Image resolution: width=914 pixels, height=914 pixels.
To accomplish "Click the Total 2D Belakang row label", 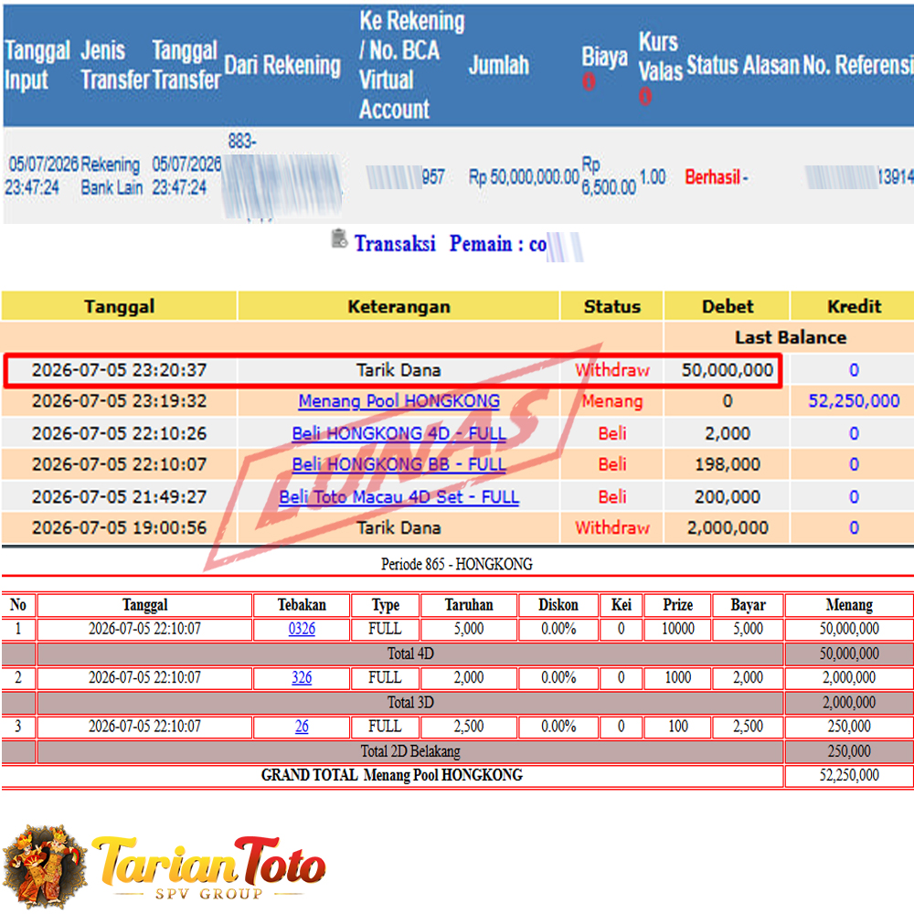I will 410,751.
